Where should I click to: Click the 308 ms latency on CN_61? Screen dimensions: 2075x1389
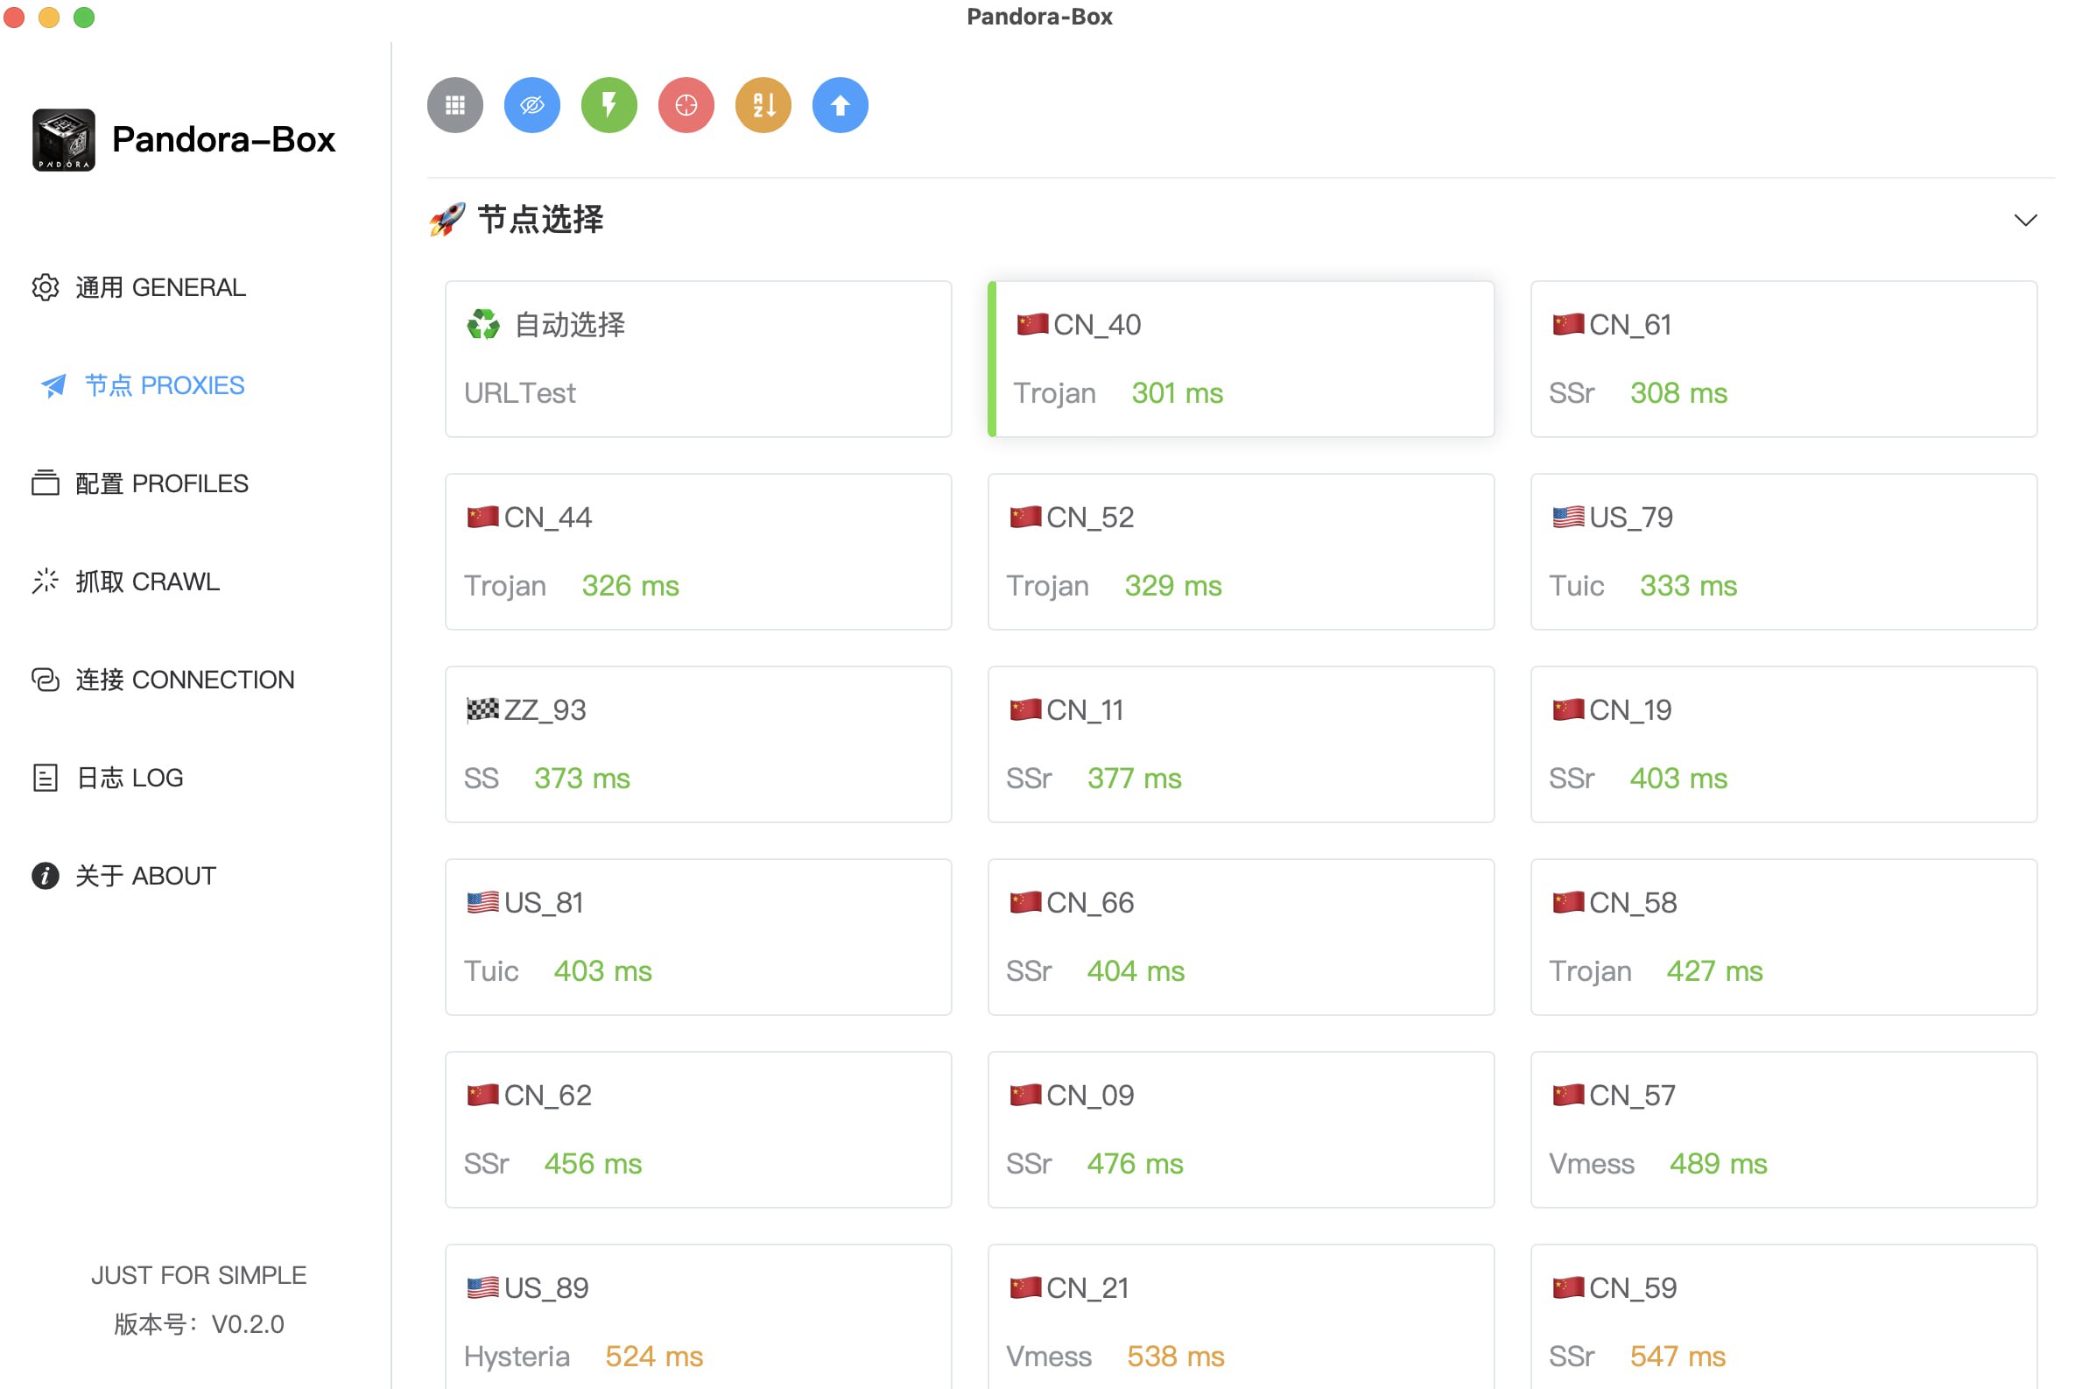click(1678, 393)
